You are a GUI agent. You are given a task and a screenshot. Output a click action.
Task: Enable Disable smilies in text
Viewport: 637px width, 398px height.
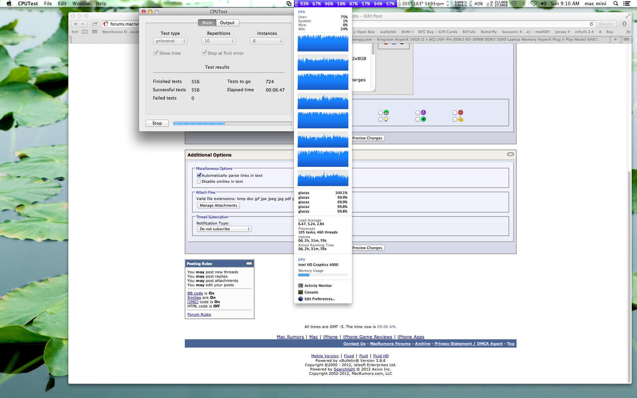(x=199, y=181)
